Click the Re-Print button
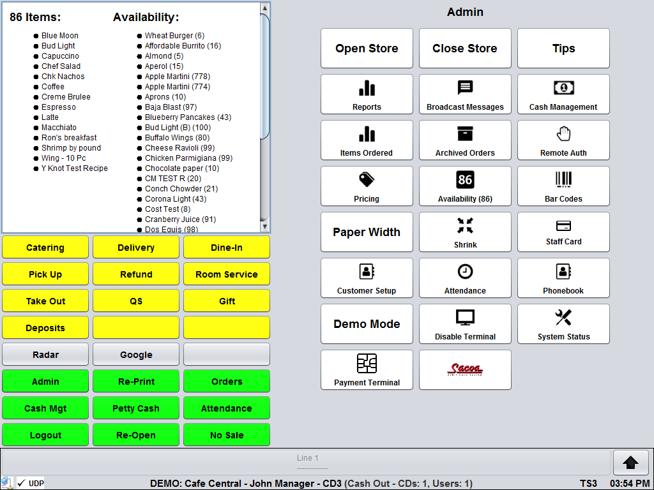This screenshot has width=654, height=490. (x=136, y=382)
